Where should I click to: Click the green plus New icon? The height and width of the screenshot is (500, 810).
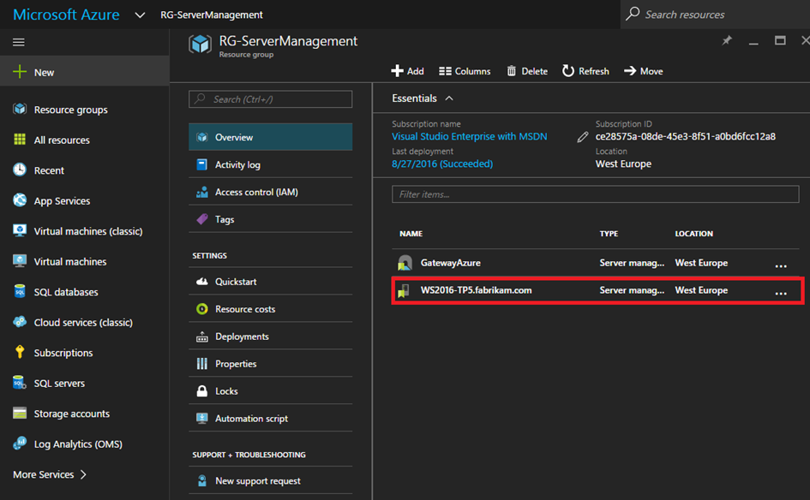(20, 72)
